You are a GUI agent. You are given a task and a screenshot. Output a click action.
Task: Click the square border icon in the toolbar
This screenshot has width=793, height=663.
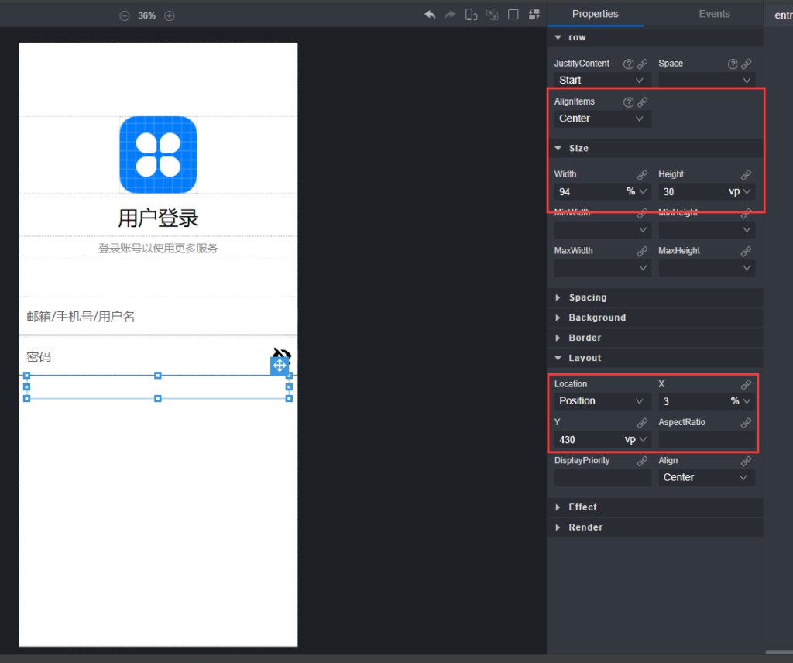[513, 15]
